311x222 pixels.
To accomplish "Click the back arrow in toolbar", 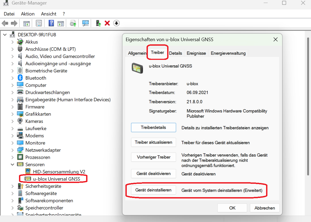I will tap(5, 23).
